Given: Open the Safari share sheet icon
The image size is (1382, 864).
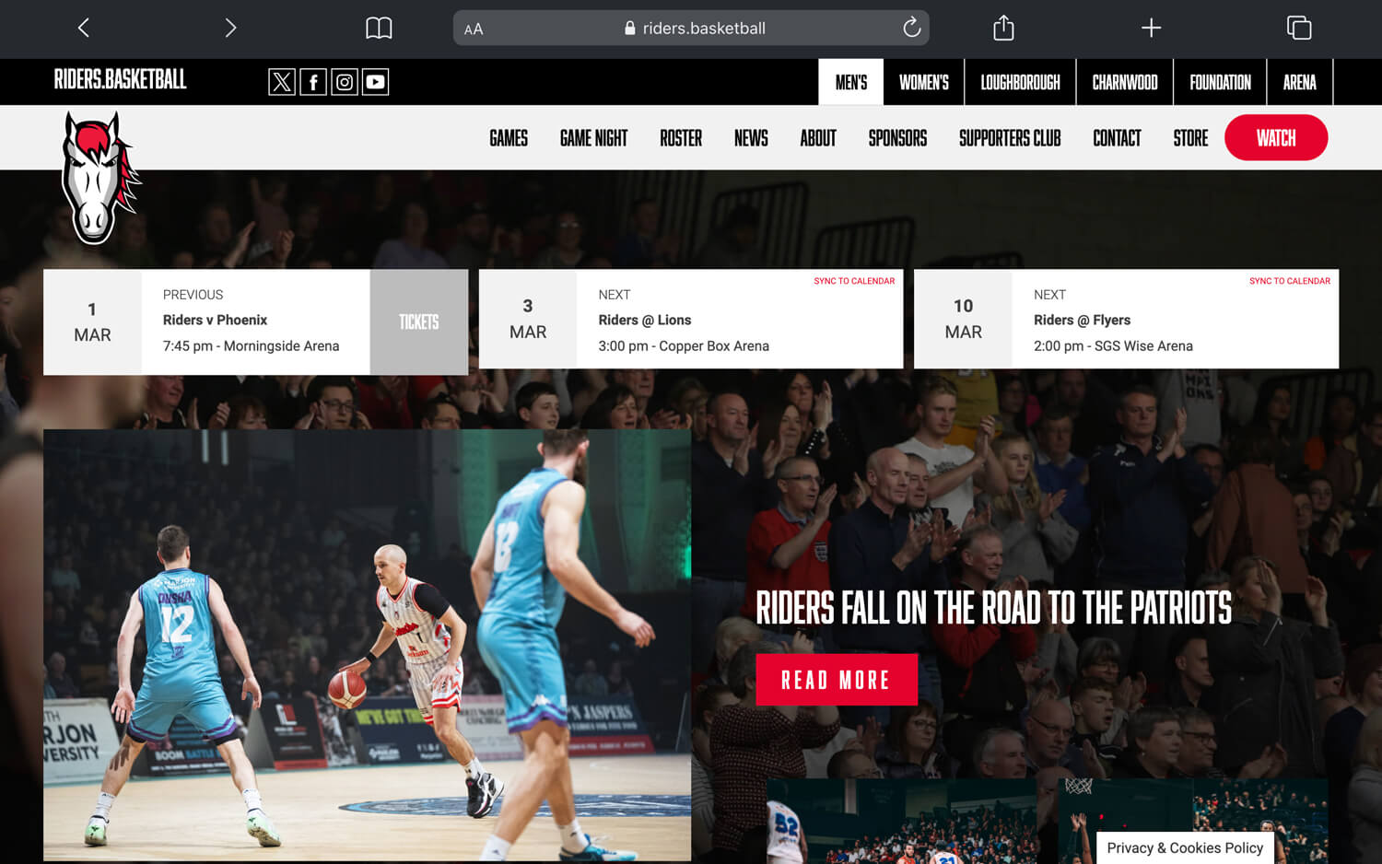Looking at the screenshot, I should 1003,28.
